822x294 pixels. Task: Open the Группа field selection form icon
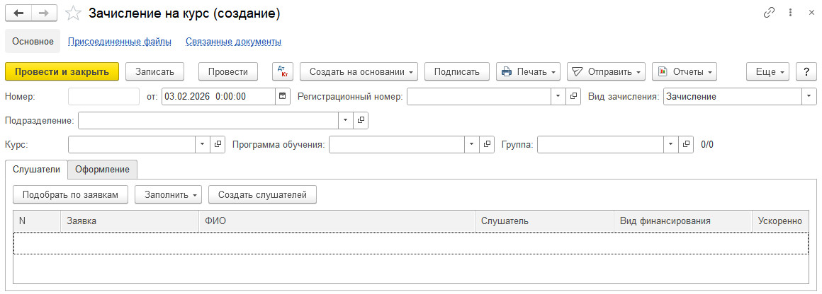click(685, 144)
